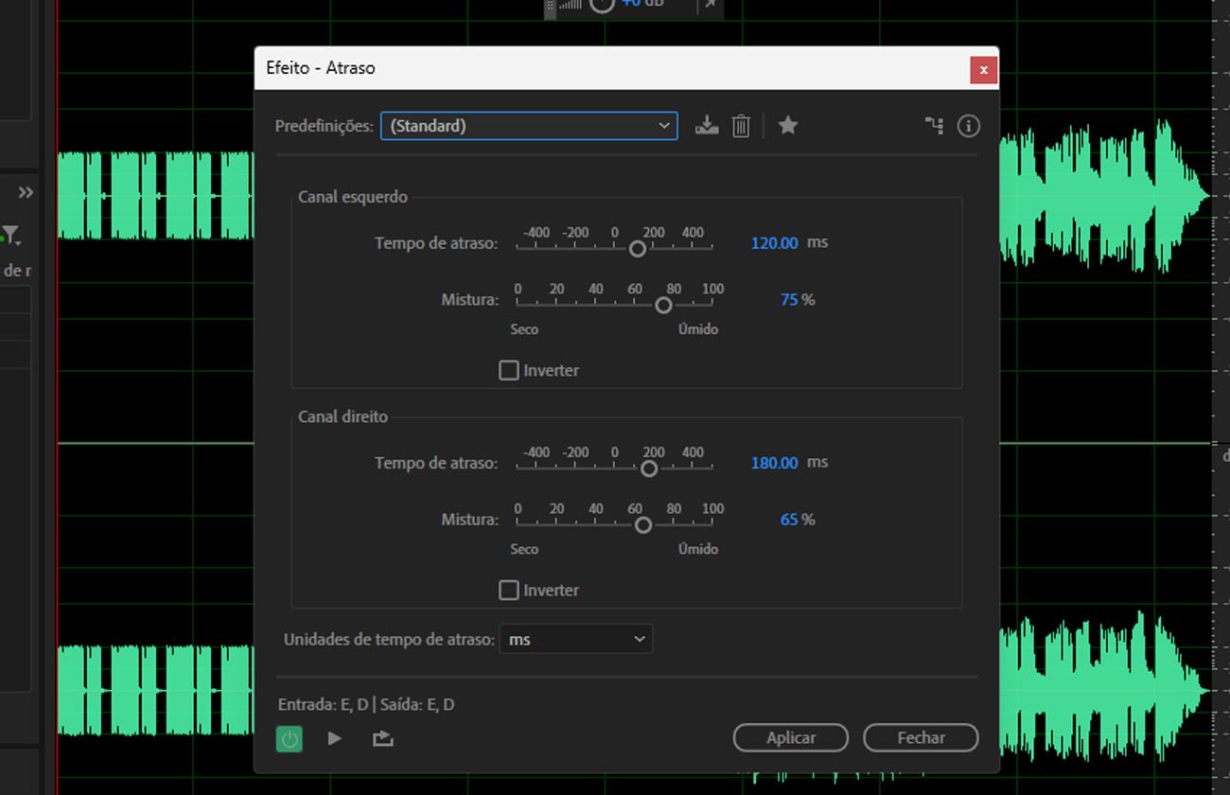Edit the 120.00 ms delay value

point(774,243)
